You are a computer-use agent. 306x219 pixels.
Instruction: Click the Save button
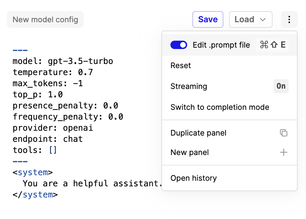coord(208,19)
